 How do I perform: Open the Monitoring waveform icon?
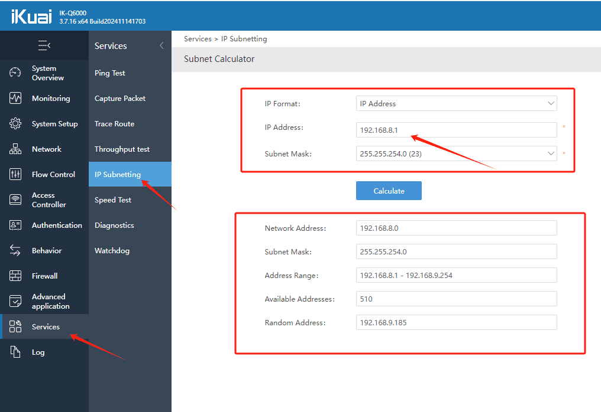15,98
